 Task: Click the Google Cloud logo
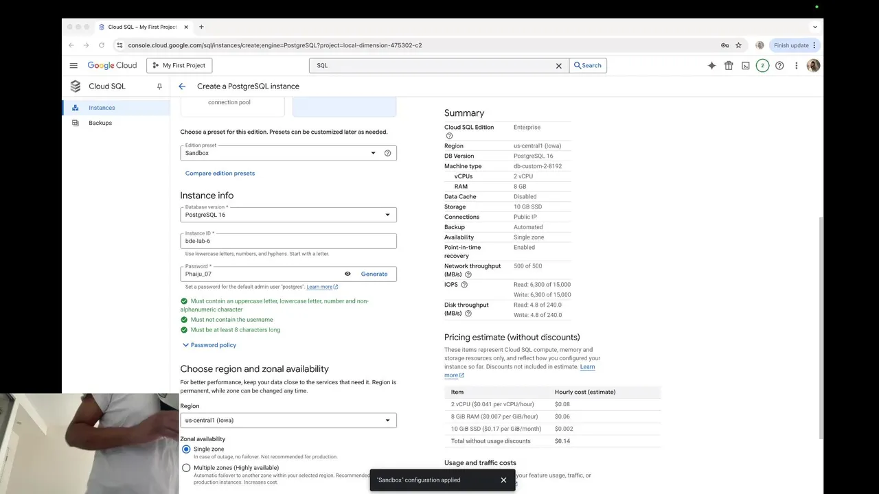(x=112, y=66)
